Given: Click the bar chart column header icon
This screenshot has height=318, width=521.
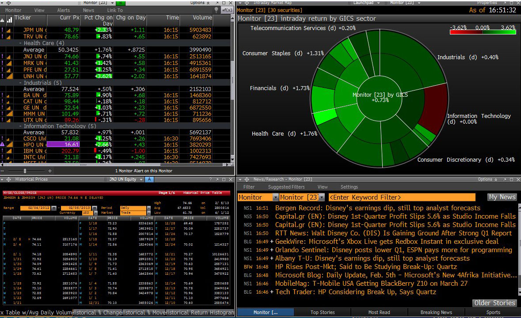Looking at the screenshot, I should tap(9, 20).
